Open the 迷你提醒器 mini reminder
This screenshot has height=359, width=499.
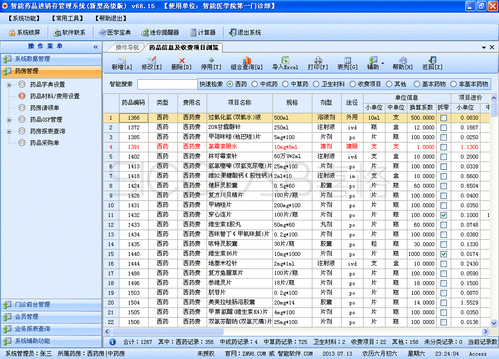click(x=161, y=33)
